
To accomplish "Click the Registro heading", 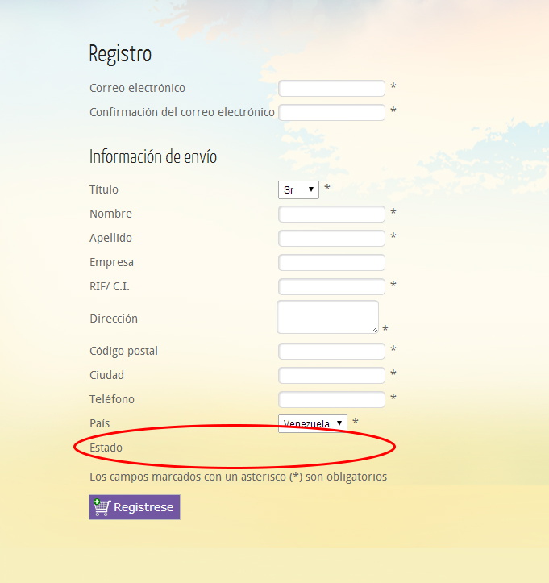I will coord(120,53).
